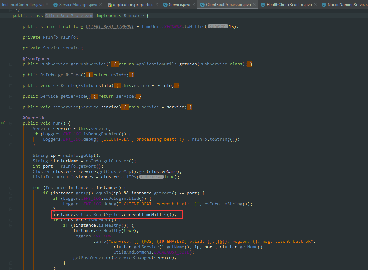Viewport: 368px width, 270px height.
Task: Click the Runnable interface name
Action: coord(134,16)
